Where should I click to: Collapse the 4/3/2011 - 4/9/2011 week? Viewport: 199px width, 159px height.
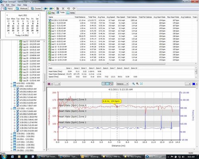pos(12,86)
